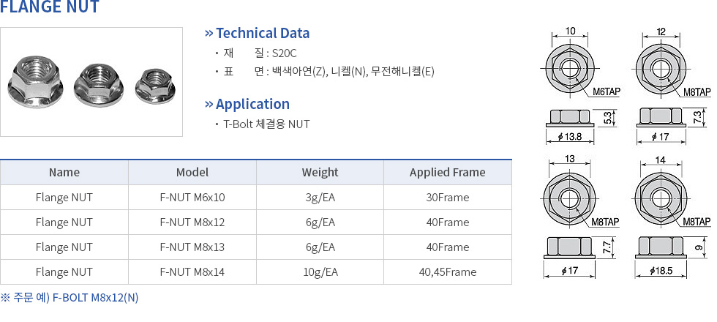Click the Applied Frame column header

(x=447, y=173)
